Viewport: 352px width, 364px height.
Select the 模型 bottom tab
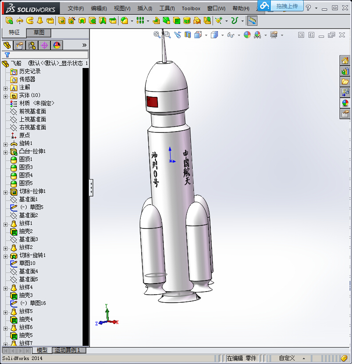pos(42,350)
